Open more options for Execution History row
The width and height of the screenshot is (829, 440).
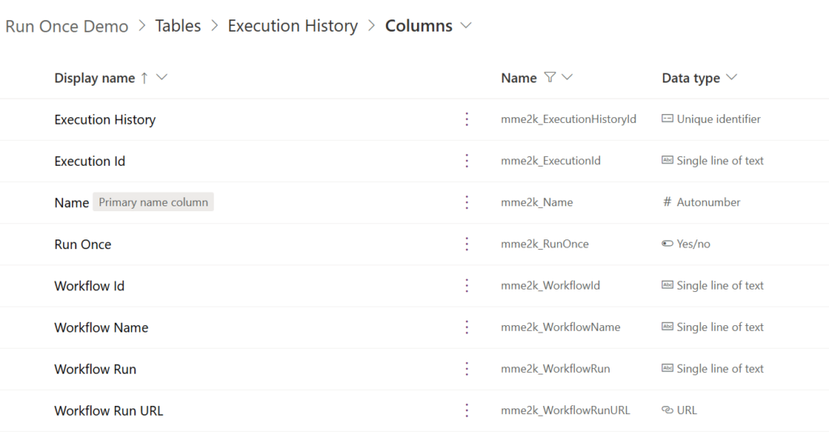click(467, 120)
